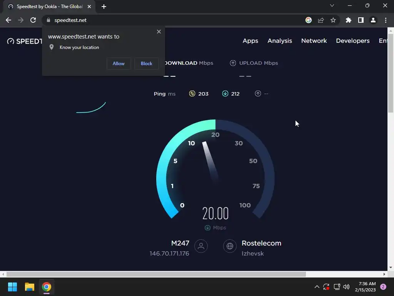Open the Windows Start menu

[12, 287]
